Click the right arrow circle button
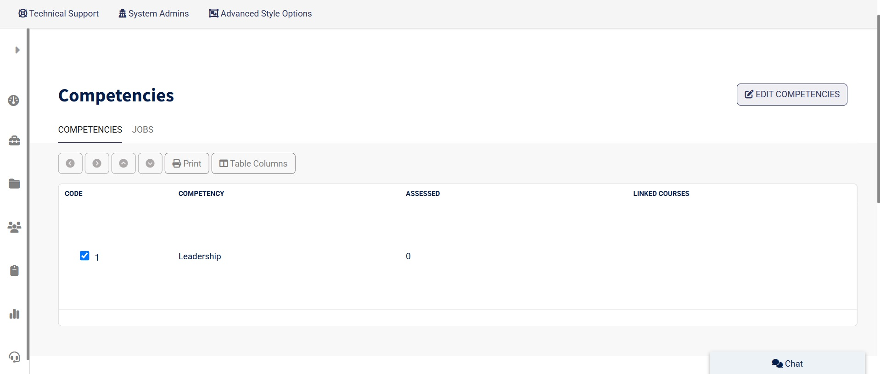 point(97,163)
